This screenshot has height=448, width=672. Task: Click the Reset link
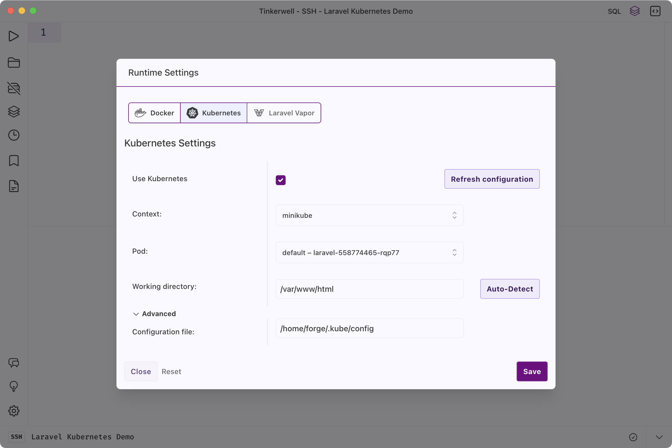point(171,372)
